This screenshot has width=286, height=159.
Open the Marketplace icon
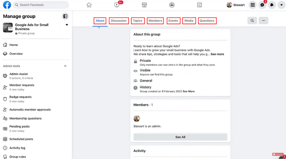click(x=144, y=5)
